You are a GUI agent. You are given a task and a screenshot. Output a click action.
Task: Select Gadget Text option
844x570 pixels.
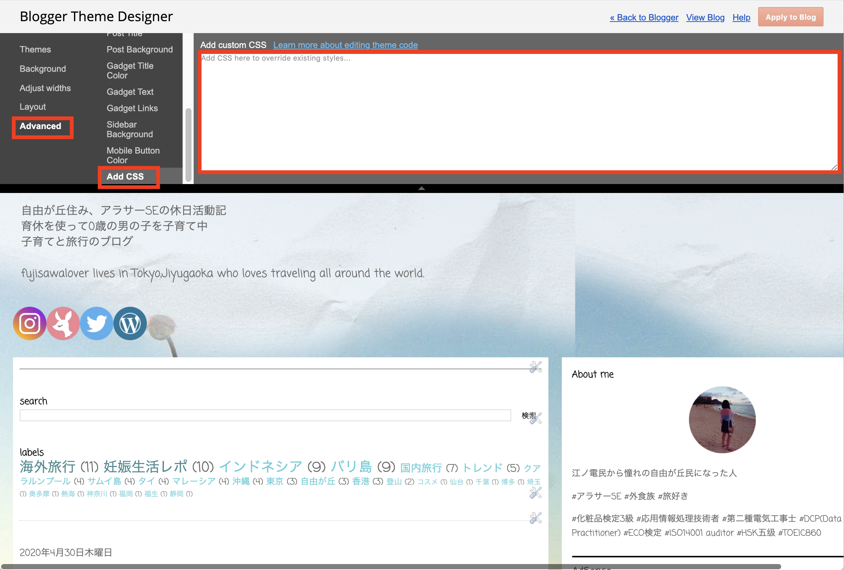(x=130, y=92)
